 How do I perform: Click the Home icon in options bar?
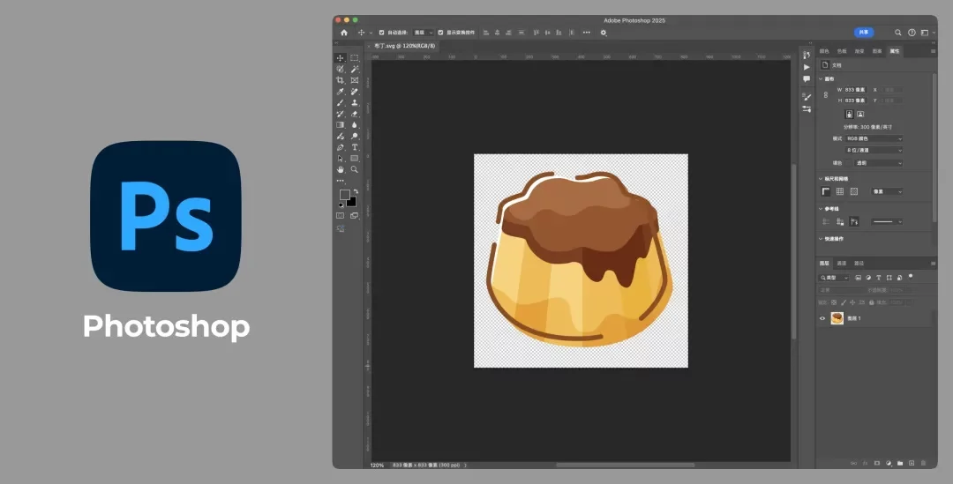pyautogui.click(x=344, y=33)
